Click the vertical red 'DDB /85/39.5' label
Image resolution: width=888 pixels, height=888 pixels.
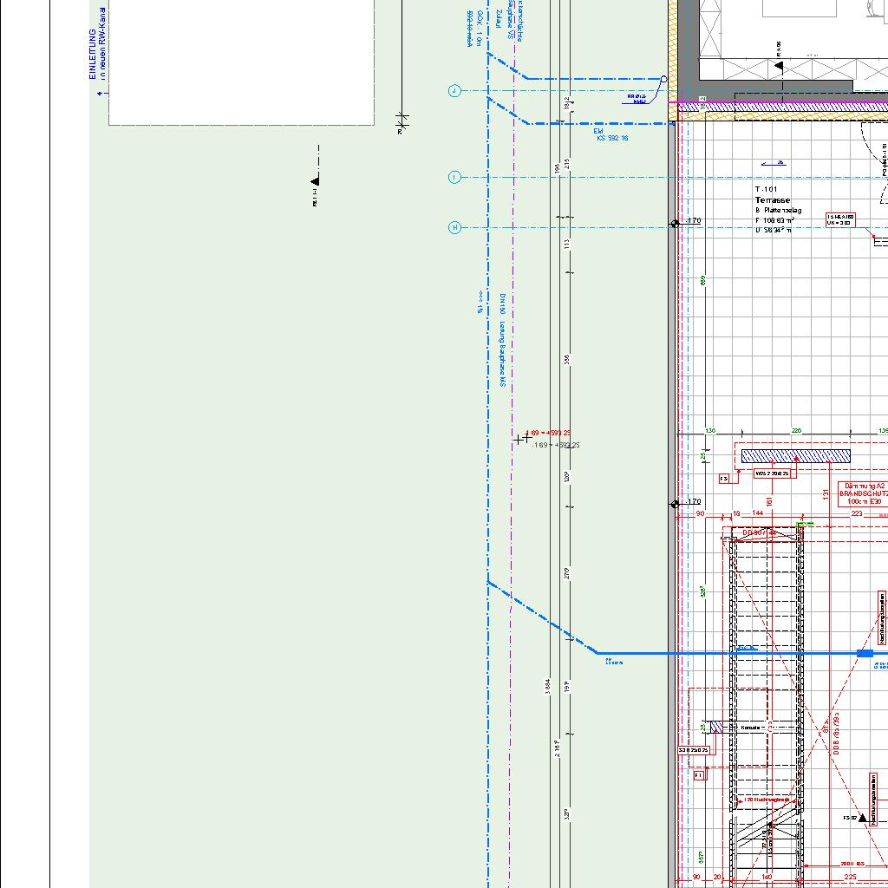[837, 734]
